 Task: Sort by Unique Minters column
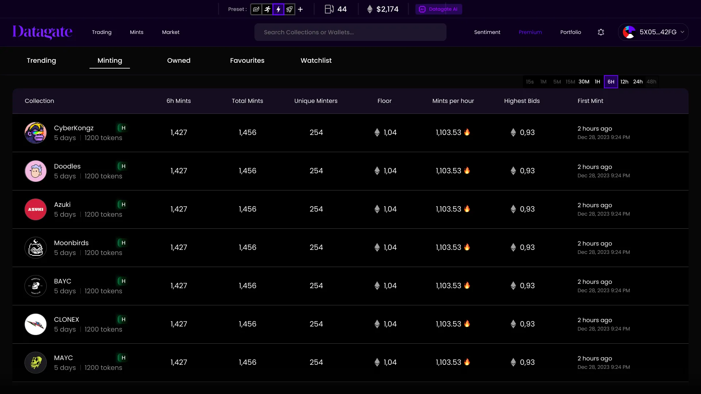(316, 101)
